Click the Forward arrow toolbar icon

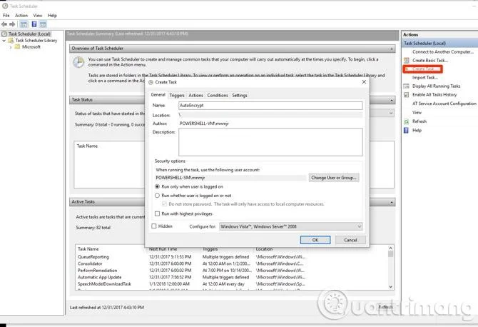[12, 24]
